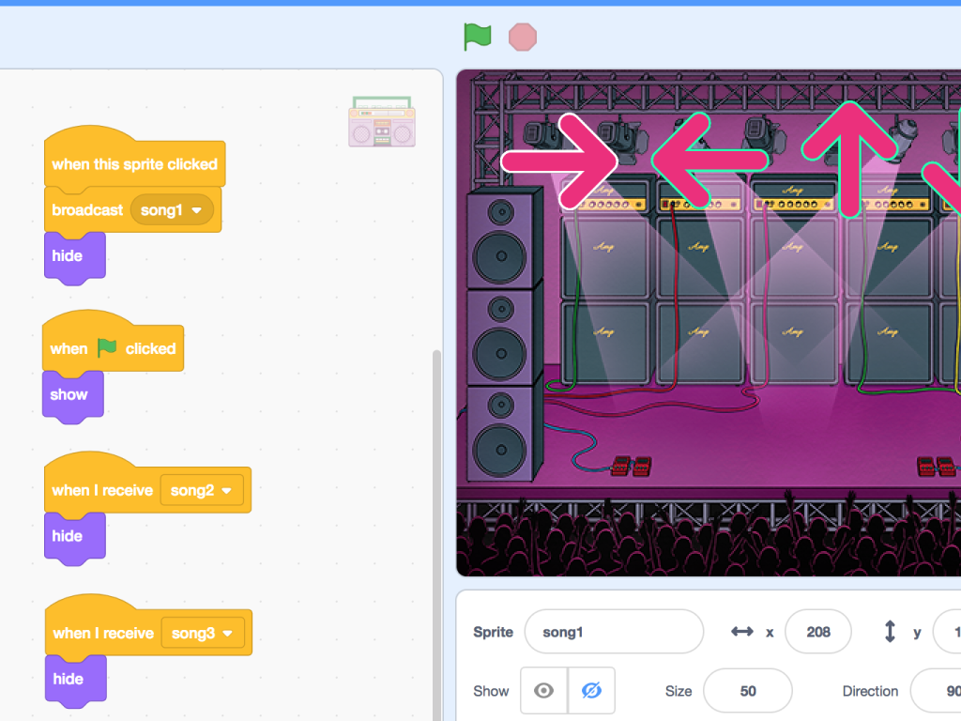Click the hide block under sprite clicked script

[x=74, y=257]
